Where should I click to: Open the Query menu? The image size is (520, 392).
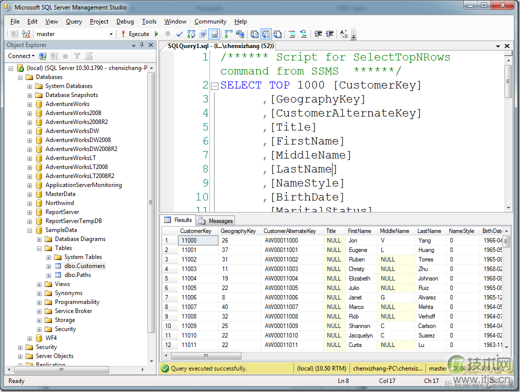click(x=74, y=21)
